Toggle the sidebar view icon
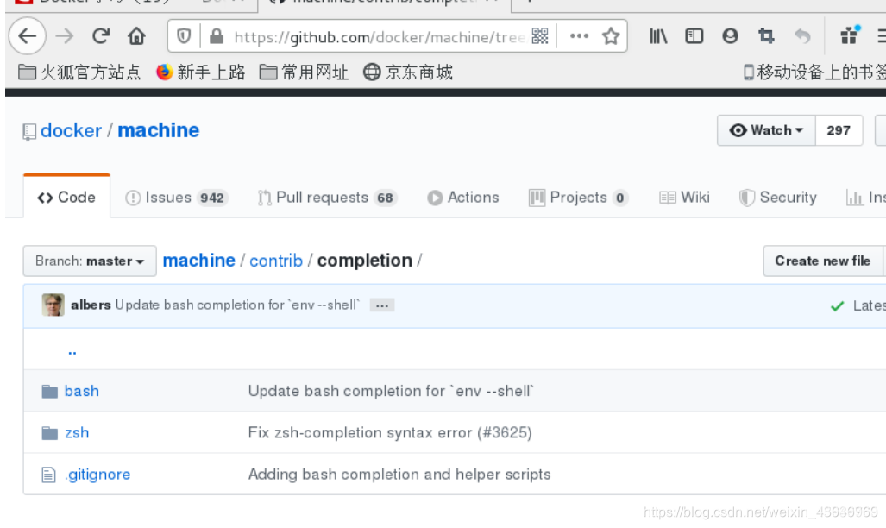 coord(694,36)
